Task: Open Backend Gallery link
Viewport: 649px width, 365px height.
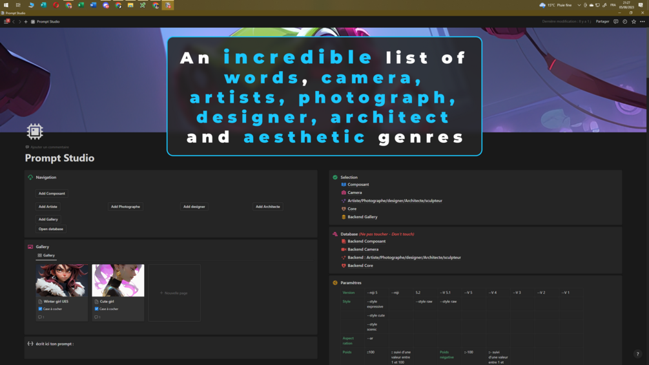Action: (362, 217)
